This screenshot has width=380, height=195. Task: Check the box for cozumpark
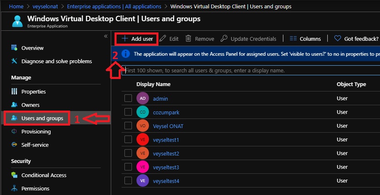[128, 112]
